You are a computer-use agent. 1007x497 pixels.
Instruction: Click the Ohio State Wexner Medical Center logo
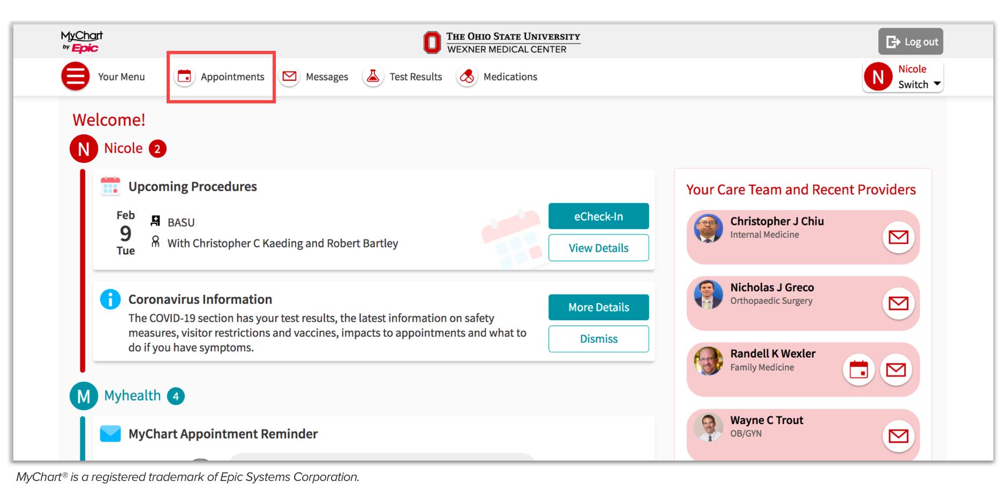[x=501, y=42]
